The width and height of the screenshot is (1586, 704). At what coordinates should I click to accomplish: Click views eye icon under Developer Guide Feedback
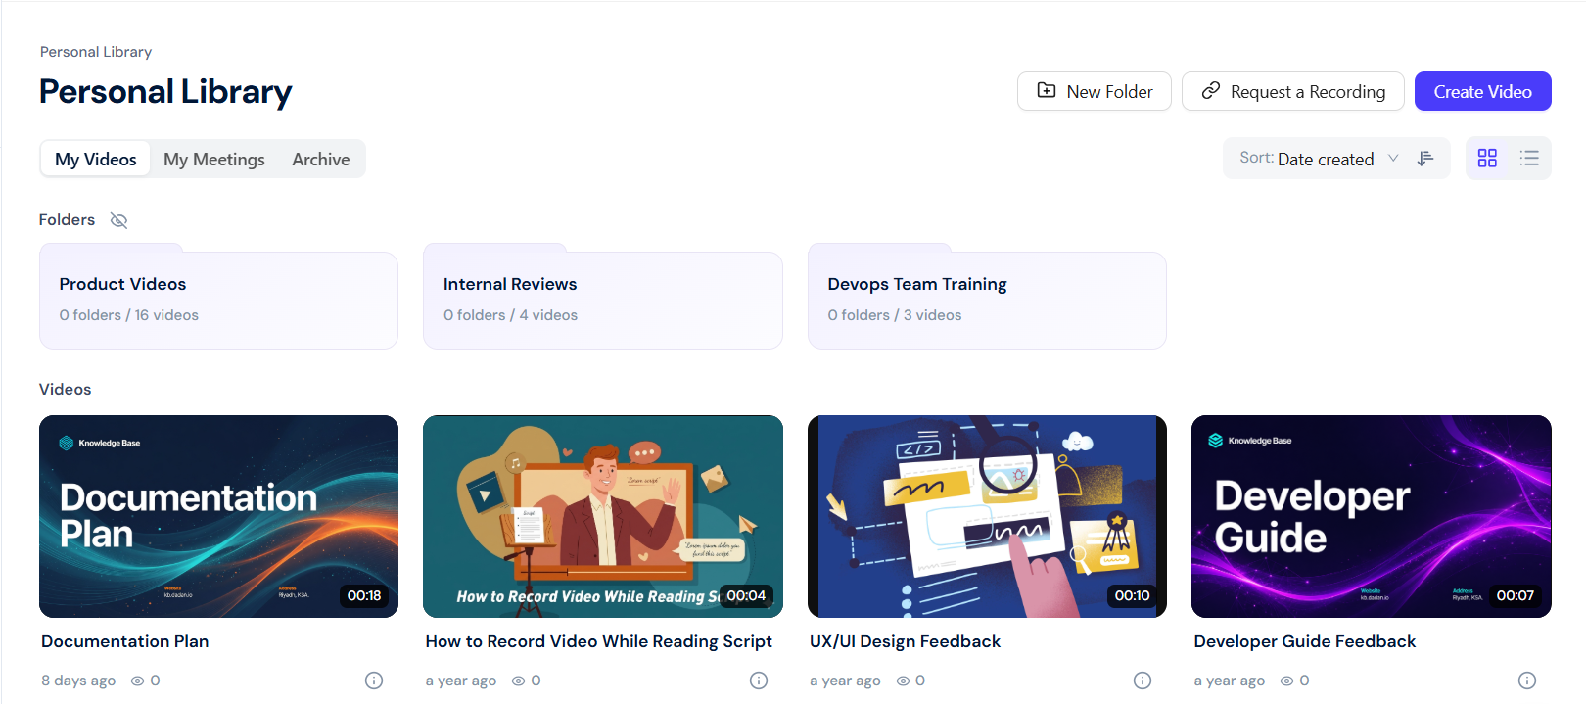point(1287,681)
